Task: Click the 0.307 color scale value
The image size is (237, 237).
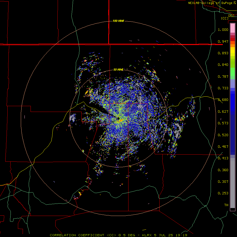Action: [223, 182]
